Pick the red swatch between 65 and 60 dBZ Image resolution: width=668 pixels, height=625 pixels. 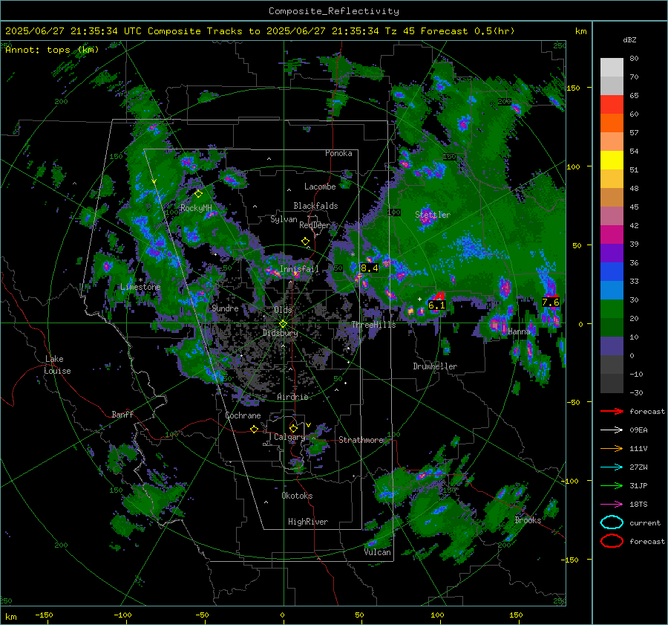612,105
